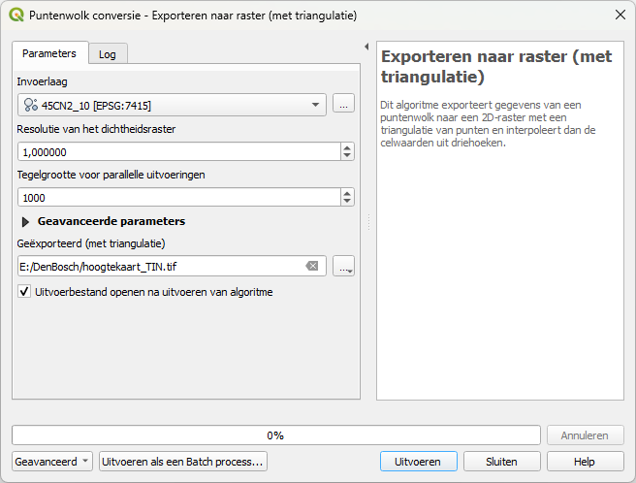This screenshot has width=636, height=483.
Task: Select the Parameters tab
Action: (x=49, y=53)
